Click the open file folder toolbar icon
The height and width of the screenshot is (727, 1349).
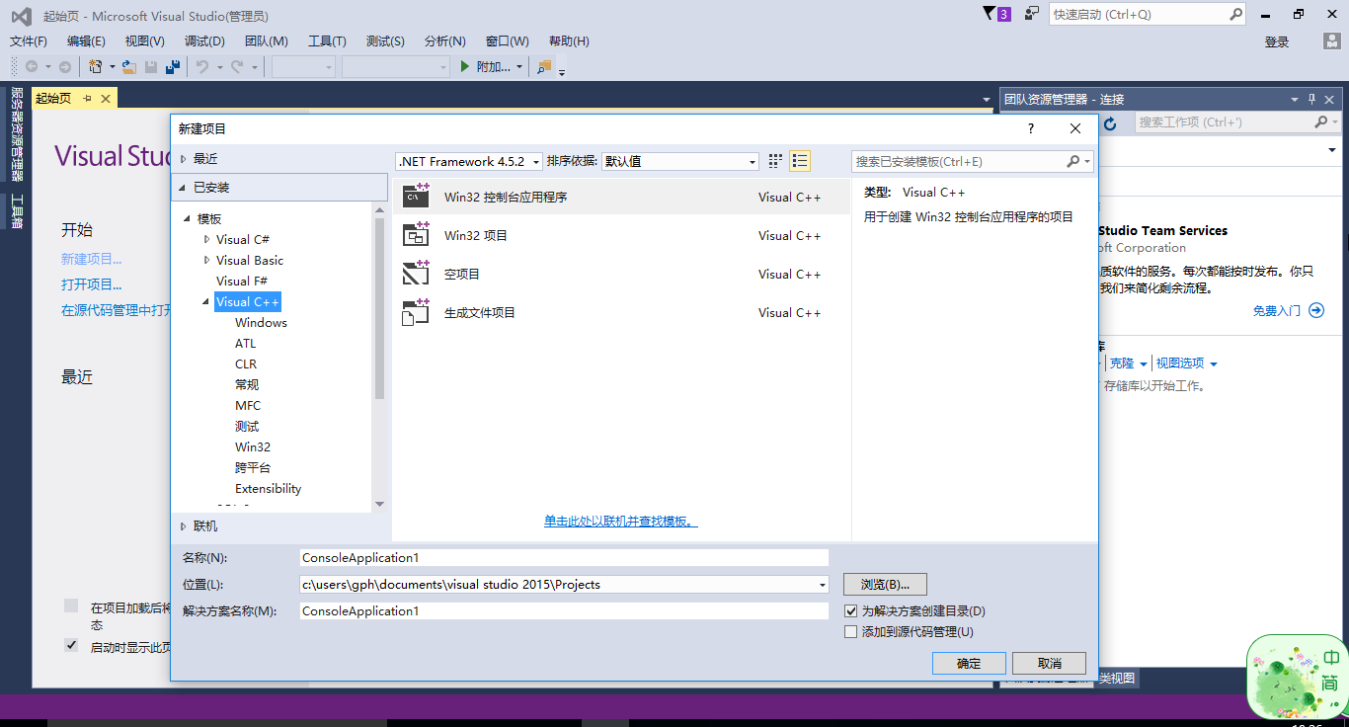[x=129, y=66]
